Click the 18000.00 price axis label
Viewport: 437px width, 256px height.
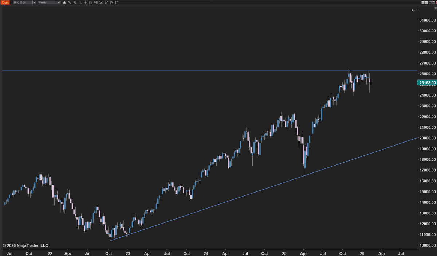pyautogui.click(x=428, y=159)
